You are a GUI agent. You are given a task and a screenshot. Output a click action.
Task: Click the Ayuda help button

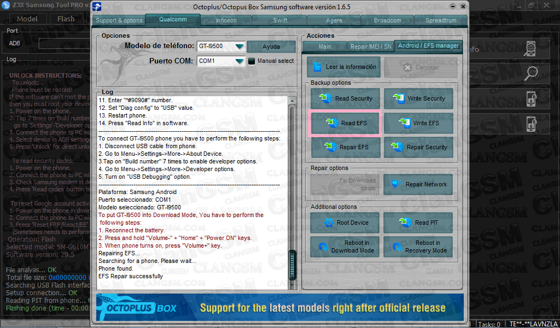[x=271, y=47]
